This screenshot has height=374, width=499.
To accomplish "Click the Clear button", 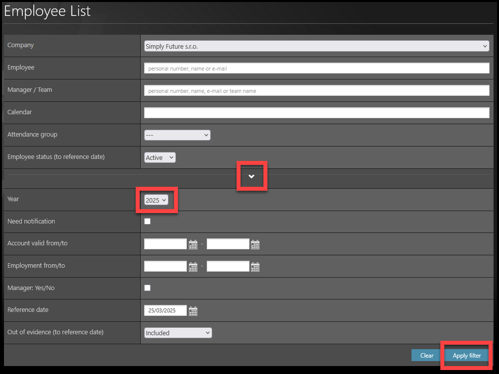I will (426, 356).
